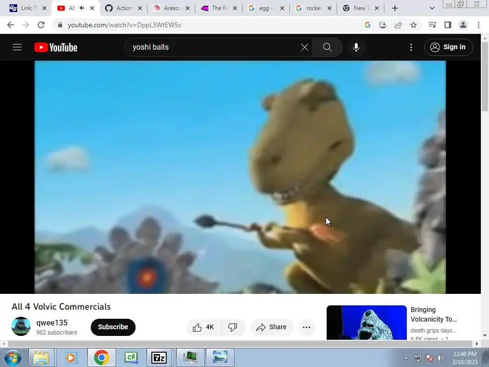Close the YouTube 'All' tab
The height and width of the screenshot is (367, 489).
[x=92, y=8]
